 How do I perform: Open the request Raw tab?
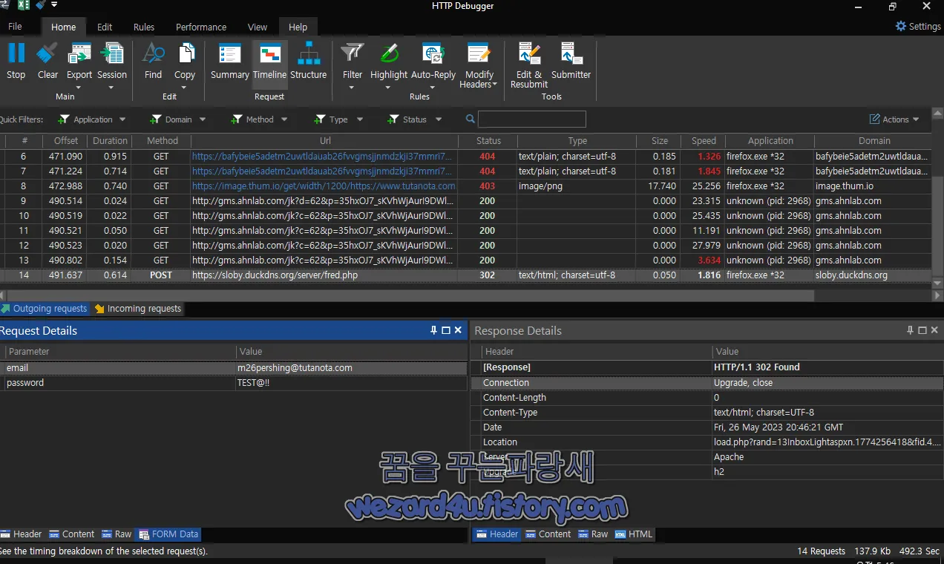point(117,534)
